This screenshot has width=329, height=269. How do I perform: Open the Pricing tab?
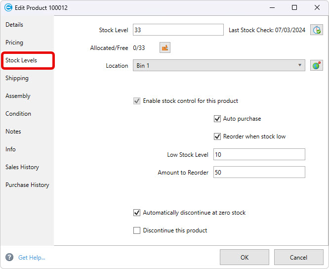[14, 43]
